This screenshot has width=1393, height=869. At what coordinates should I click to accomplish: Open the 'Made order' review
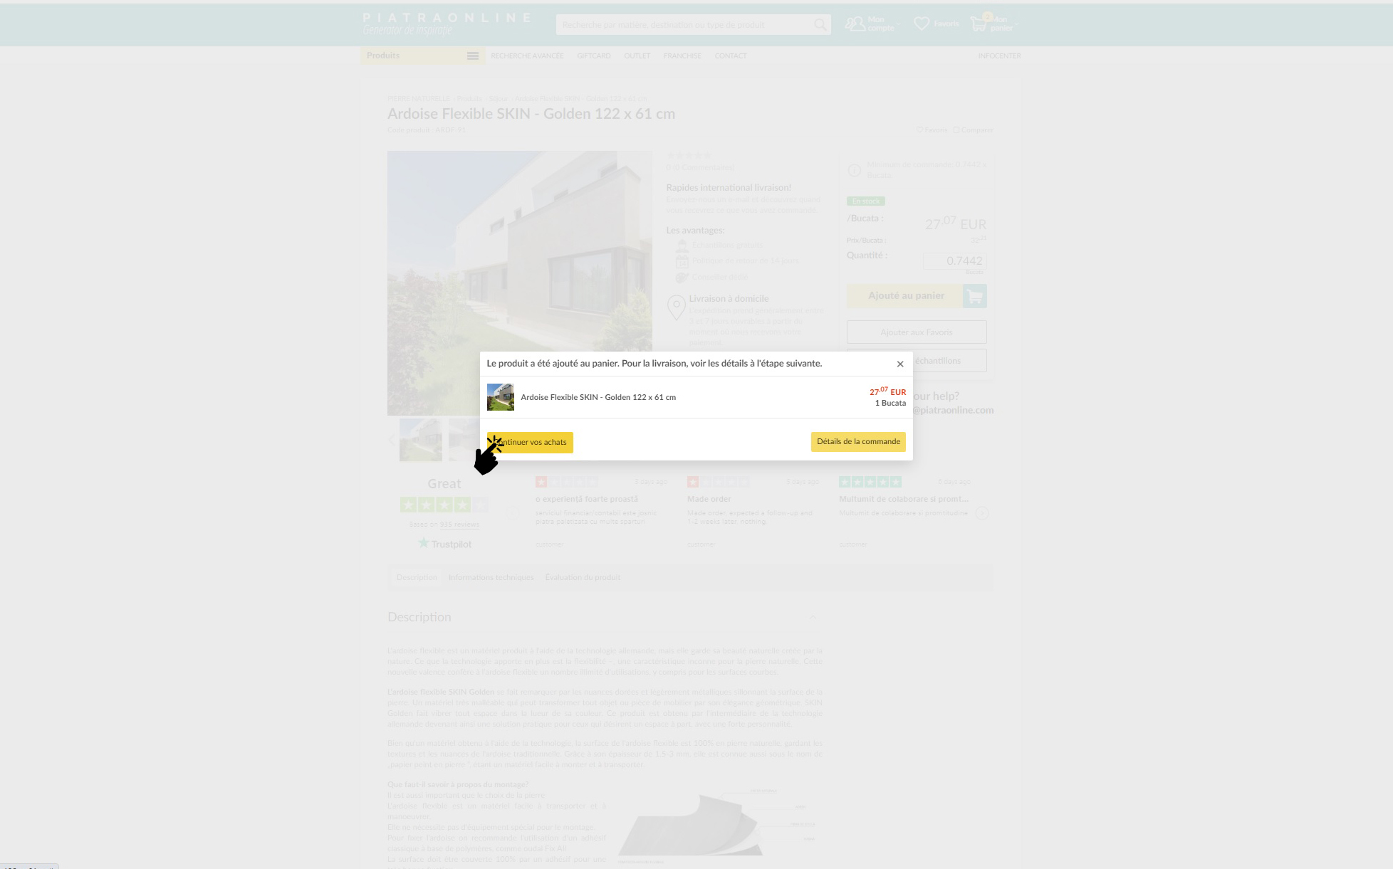pyautogui.click(x=709, y=499)
